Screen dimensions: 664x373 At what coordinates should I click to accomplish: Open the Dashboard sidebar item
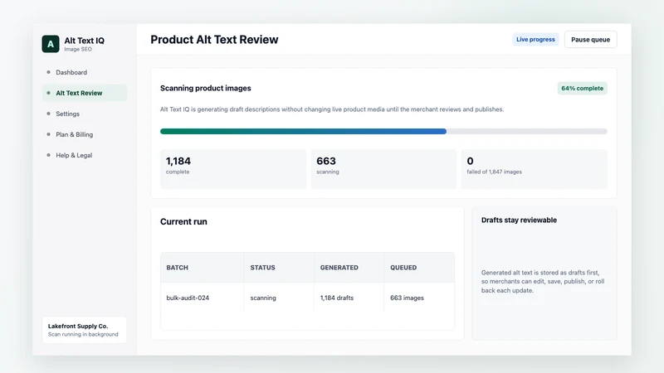pyautogui.click(x=85, y=72)
